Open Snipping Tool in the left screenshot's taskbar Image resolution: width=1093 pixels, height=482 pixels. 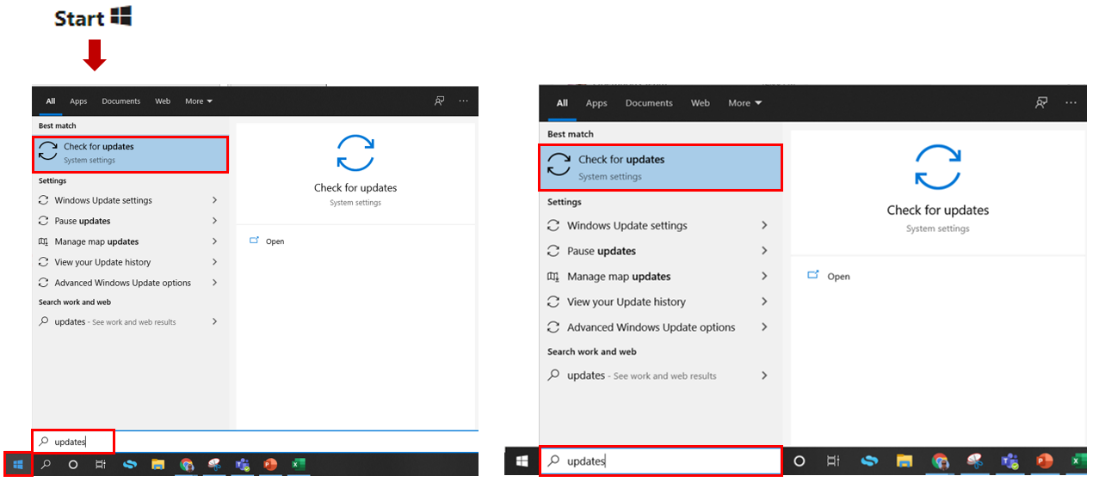tap(214, 464)
